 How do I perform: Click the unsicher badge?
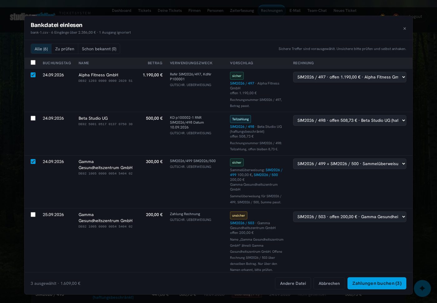pos(238,215)
